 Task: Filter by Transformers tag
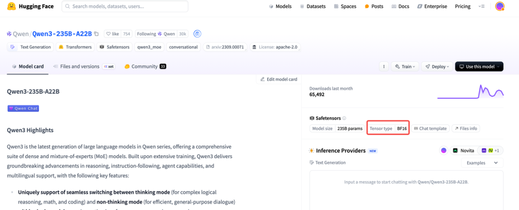75,47
